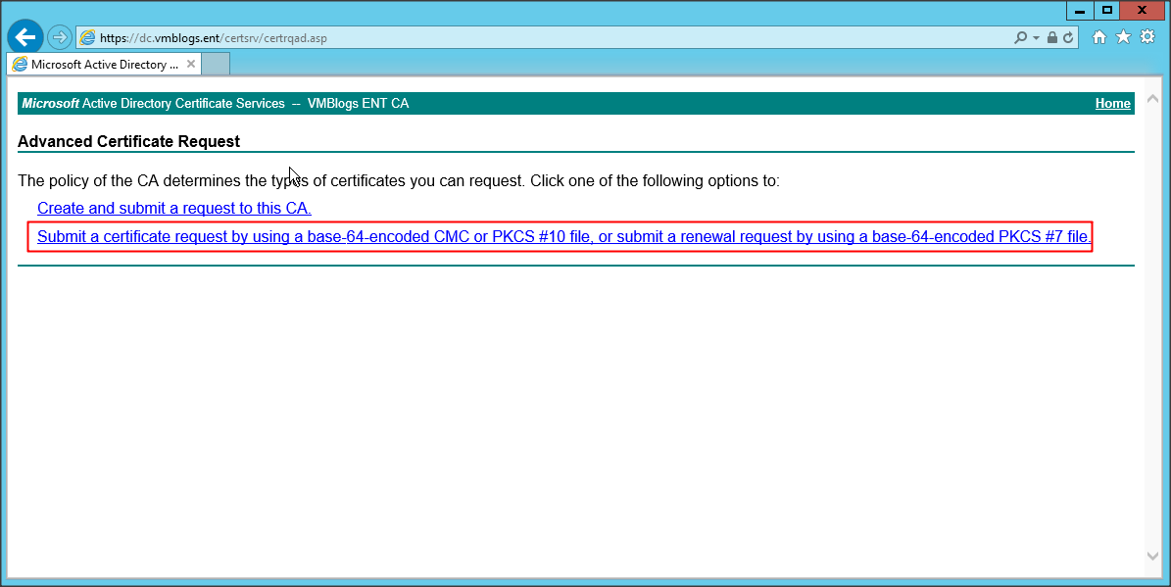Click the Internet Explorer page icon beside URL
The height and width of the screenshot is (587, 1171).
pyautogui.click(x=88, y=37)
